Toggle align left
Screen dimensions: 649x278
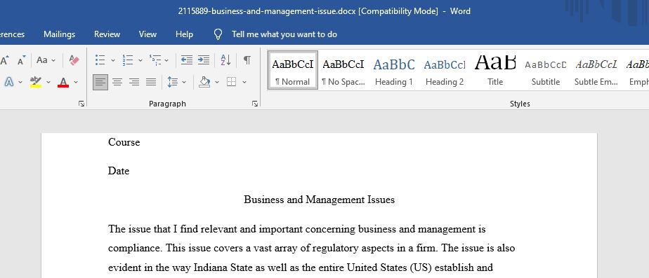[x=100, y=82]
